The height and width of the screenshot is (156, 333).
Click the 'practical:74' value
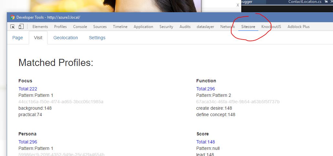coord(30,115)
